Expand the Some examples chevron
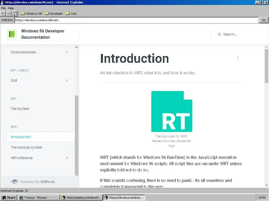This screenshot has width=269, height=201. click(67, 52)
